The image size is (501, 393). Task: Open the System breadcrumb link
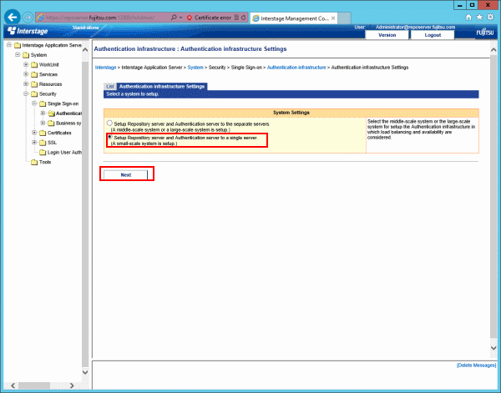pyautogui.click(x=195, y=68)
